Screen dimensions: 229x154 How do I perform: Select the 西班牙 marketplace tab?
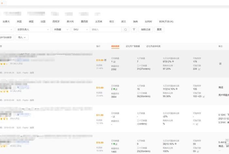tap(56, 22)
